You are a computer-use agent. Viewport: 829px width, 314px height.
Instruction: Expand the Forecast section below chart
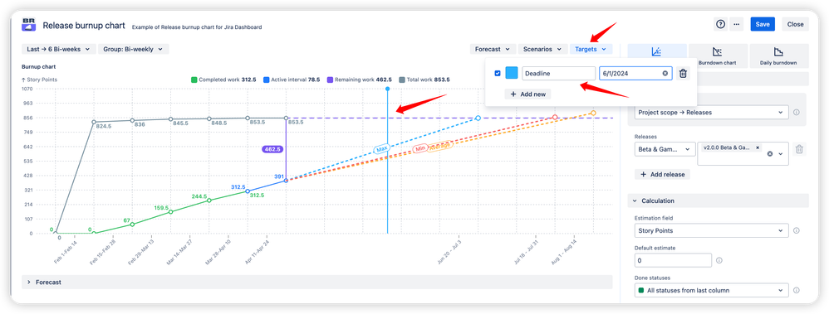(x=317, y=283)
